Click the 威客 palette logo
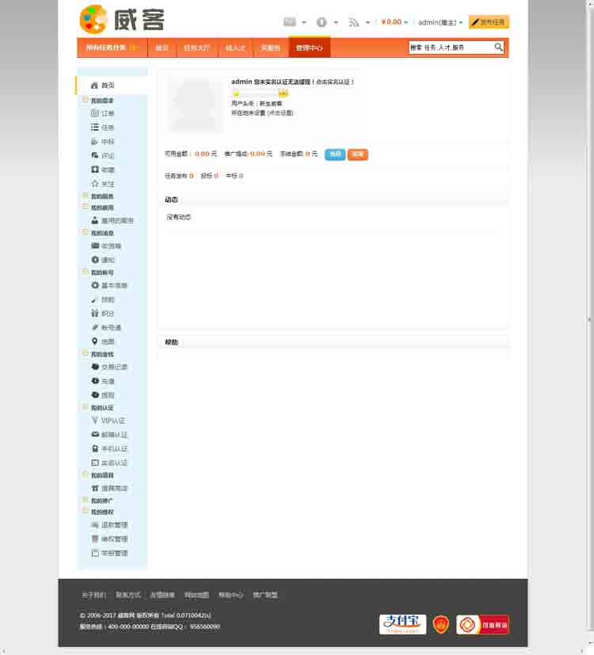The width and height of the screenshot is (594, 655). click(x=93, y=19)
